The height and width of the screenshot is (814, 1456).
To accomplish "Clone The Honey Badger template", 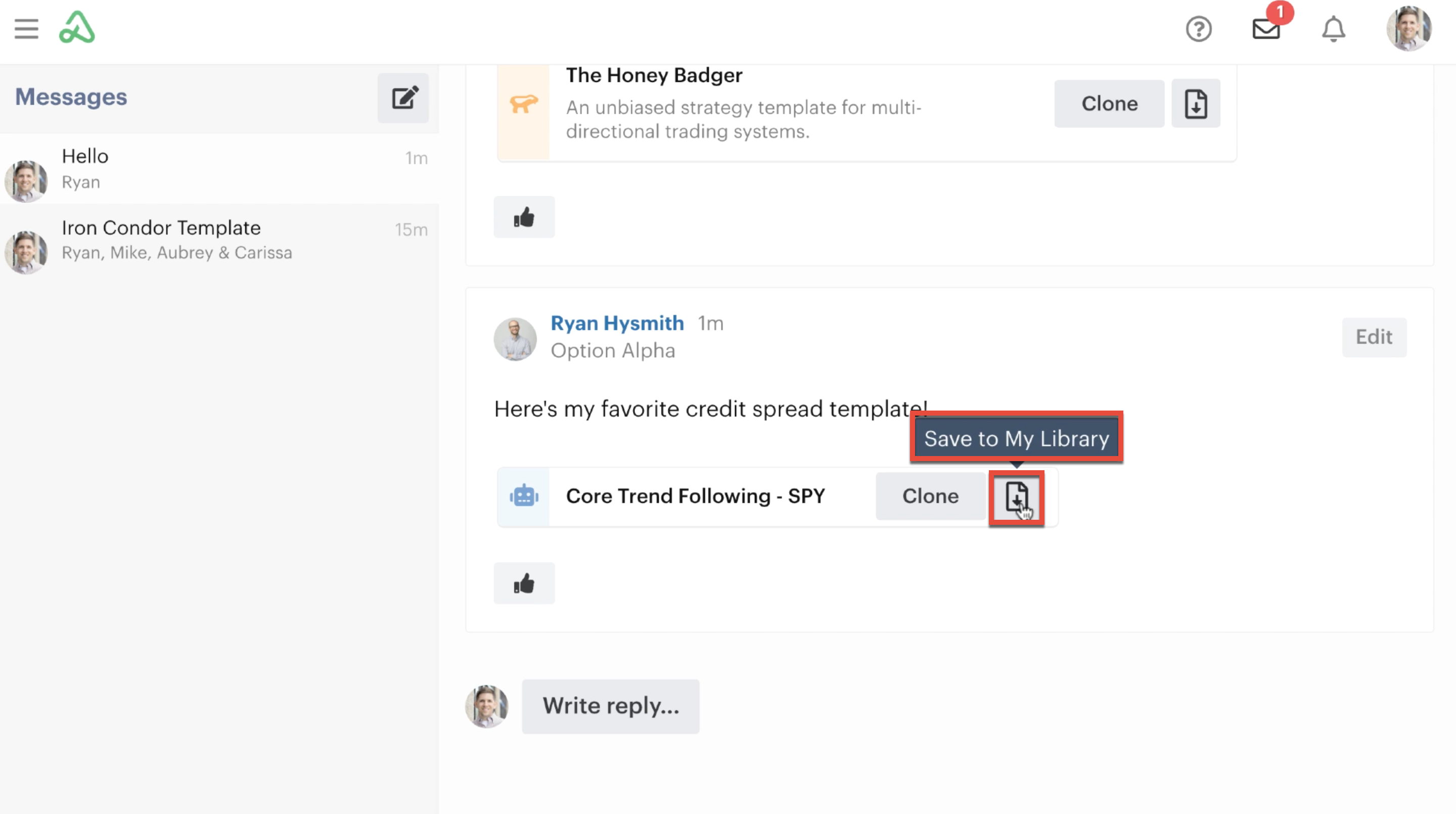I will click(x=1109, y=104).
